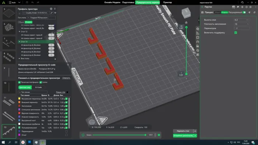This screenshot has width=258, height=145.
Task: Collapse the Стол 13 tree group
Action: 20,42
